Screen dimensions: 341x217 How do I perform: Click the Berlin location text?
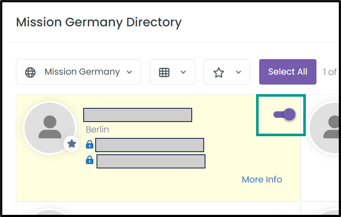click(97, 130)
